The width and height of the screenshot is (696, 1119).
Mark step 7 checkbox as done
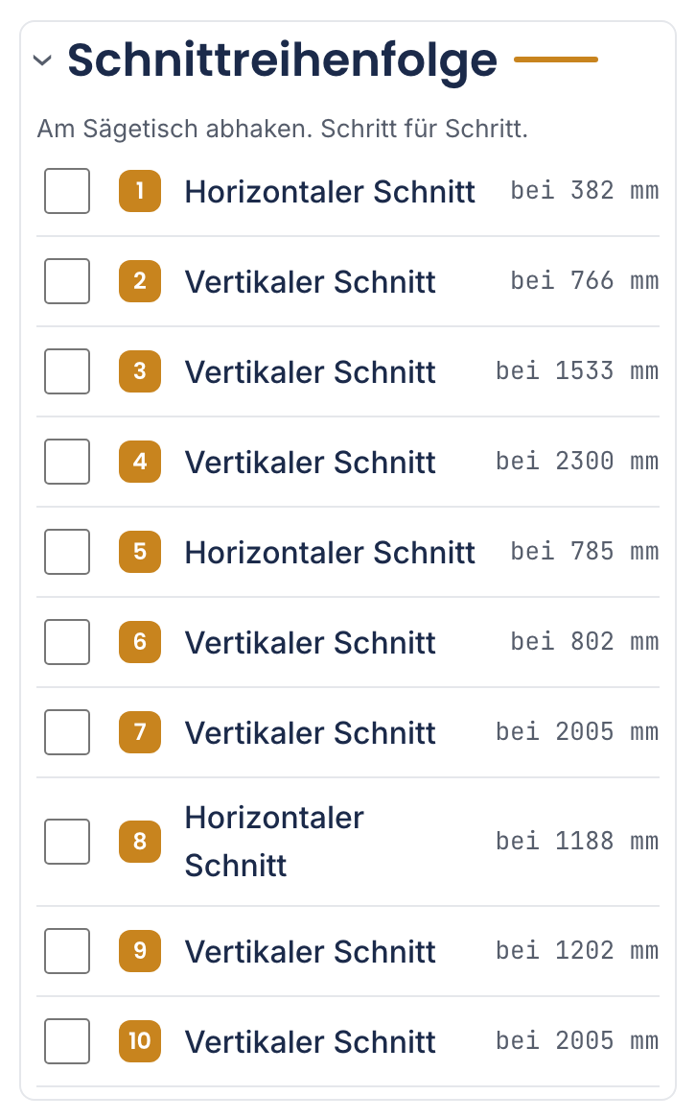(67, 732)
